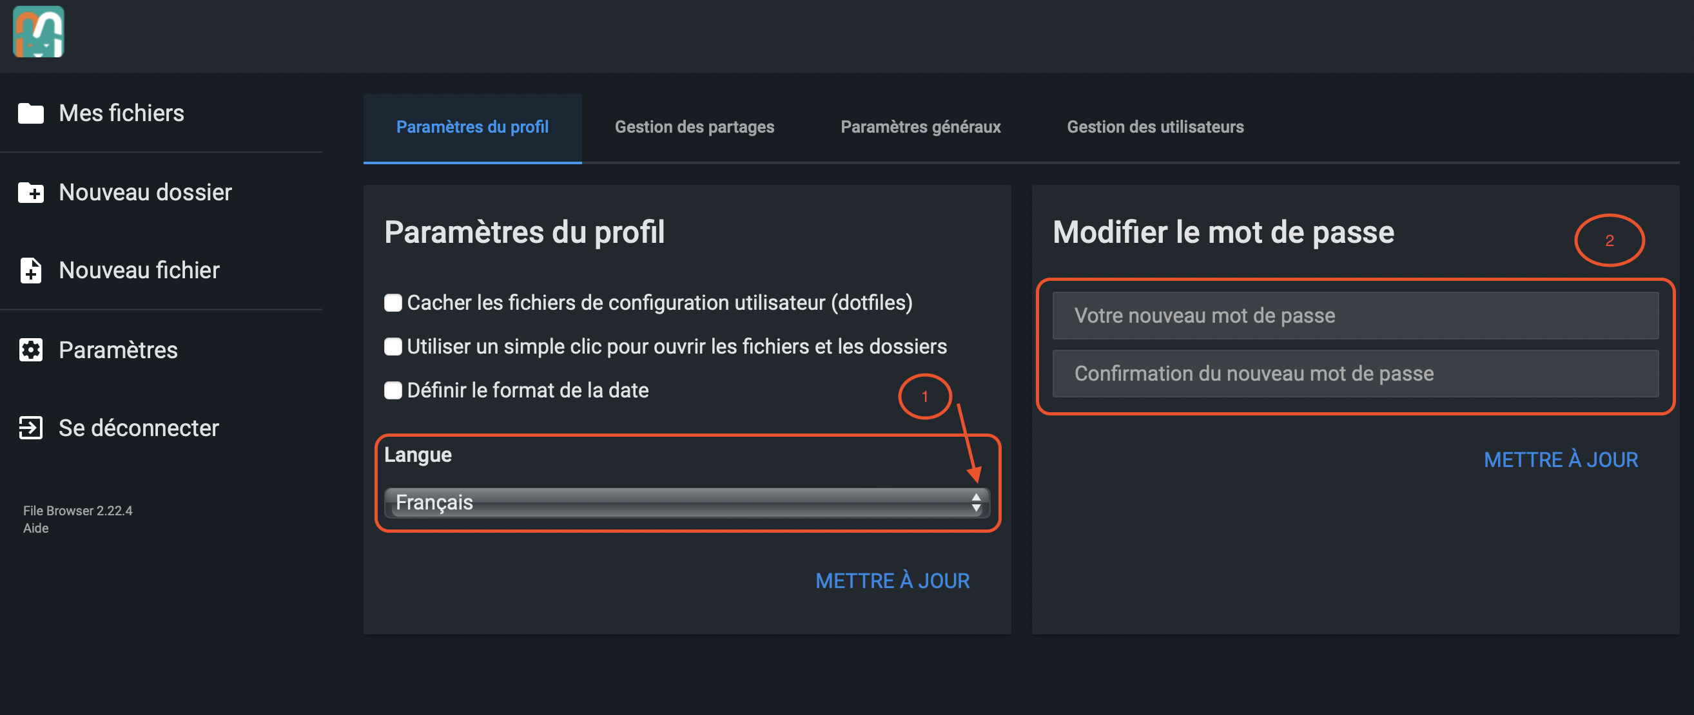
Task: Click the Nouveau dossier folder-plus icon
Action: (30, 193)
